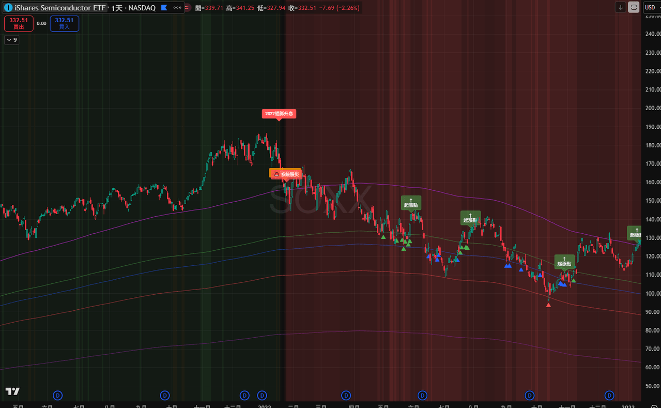Click the dividend D marker at late March 2022

tap(346, 396)
